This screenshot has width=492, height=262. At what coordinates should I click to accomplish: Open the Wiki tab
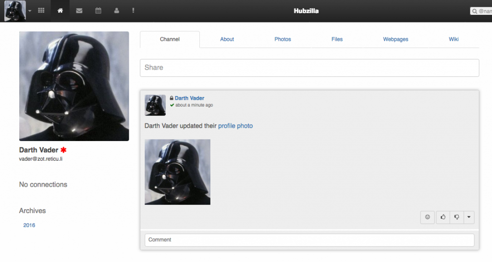[454, 39]
